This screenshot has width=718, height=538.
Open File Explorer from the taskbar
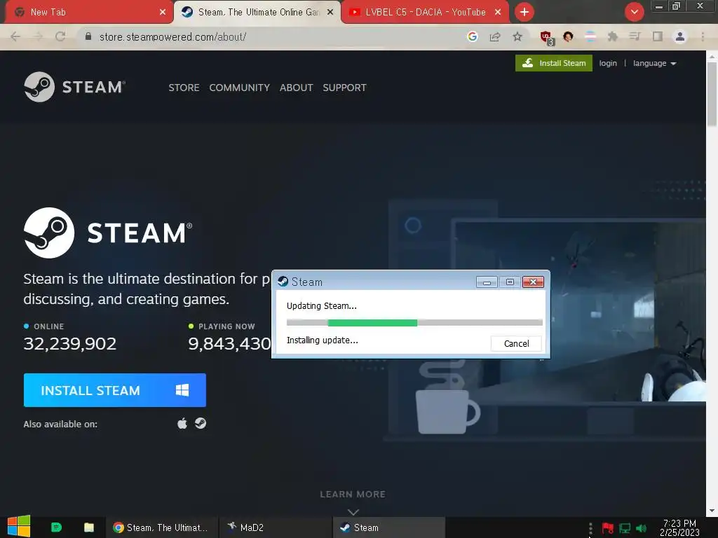[89, 527]
